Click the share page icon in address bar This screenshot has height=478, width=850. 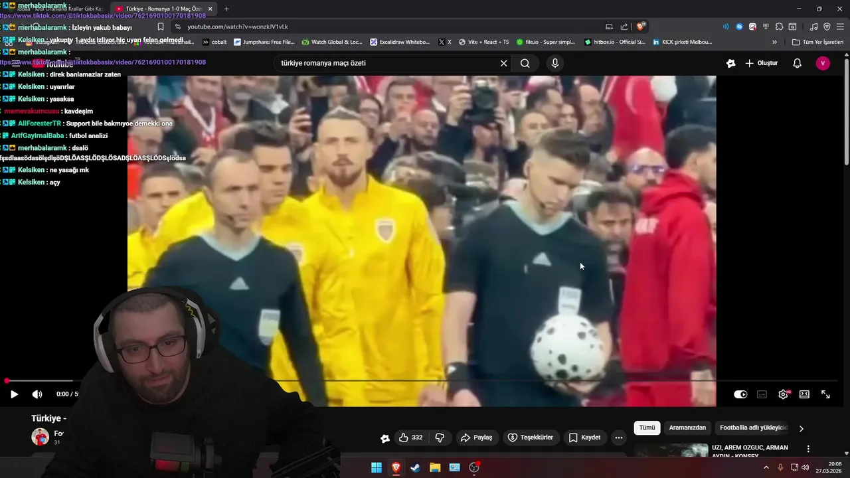[x=624, y=27]
